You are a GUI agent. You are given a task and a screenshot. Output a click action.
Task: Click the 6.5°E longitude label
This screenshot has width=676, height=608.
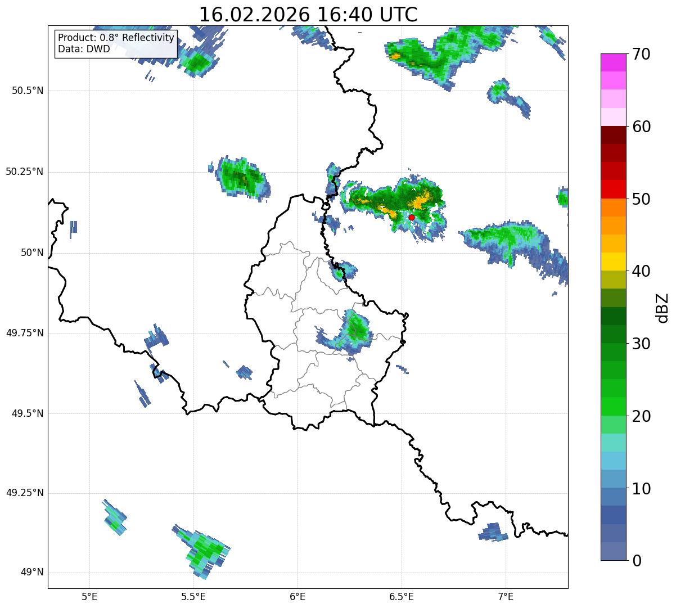click(402, 596)
